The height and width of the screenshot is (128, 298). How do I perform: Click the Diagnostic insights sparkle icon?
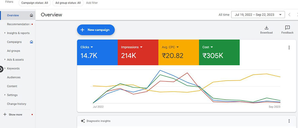click(x=83, y=121)
